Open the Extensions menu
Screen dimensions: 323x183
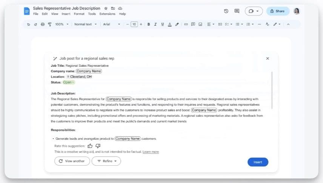click(107, 14)
